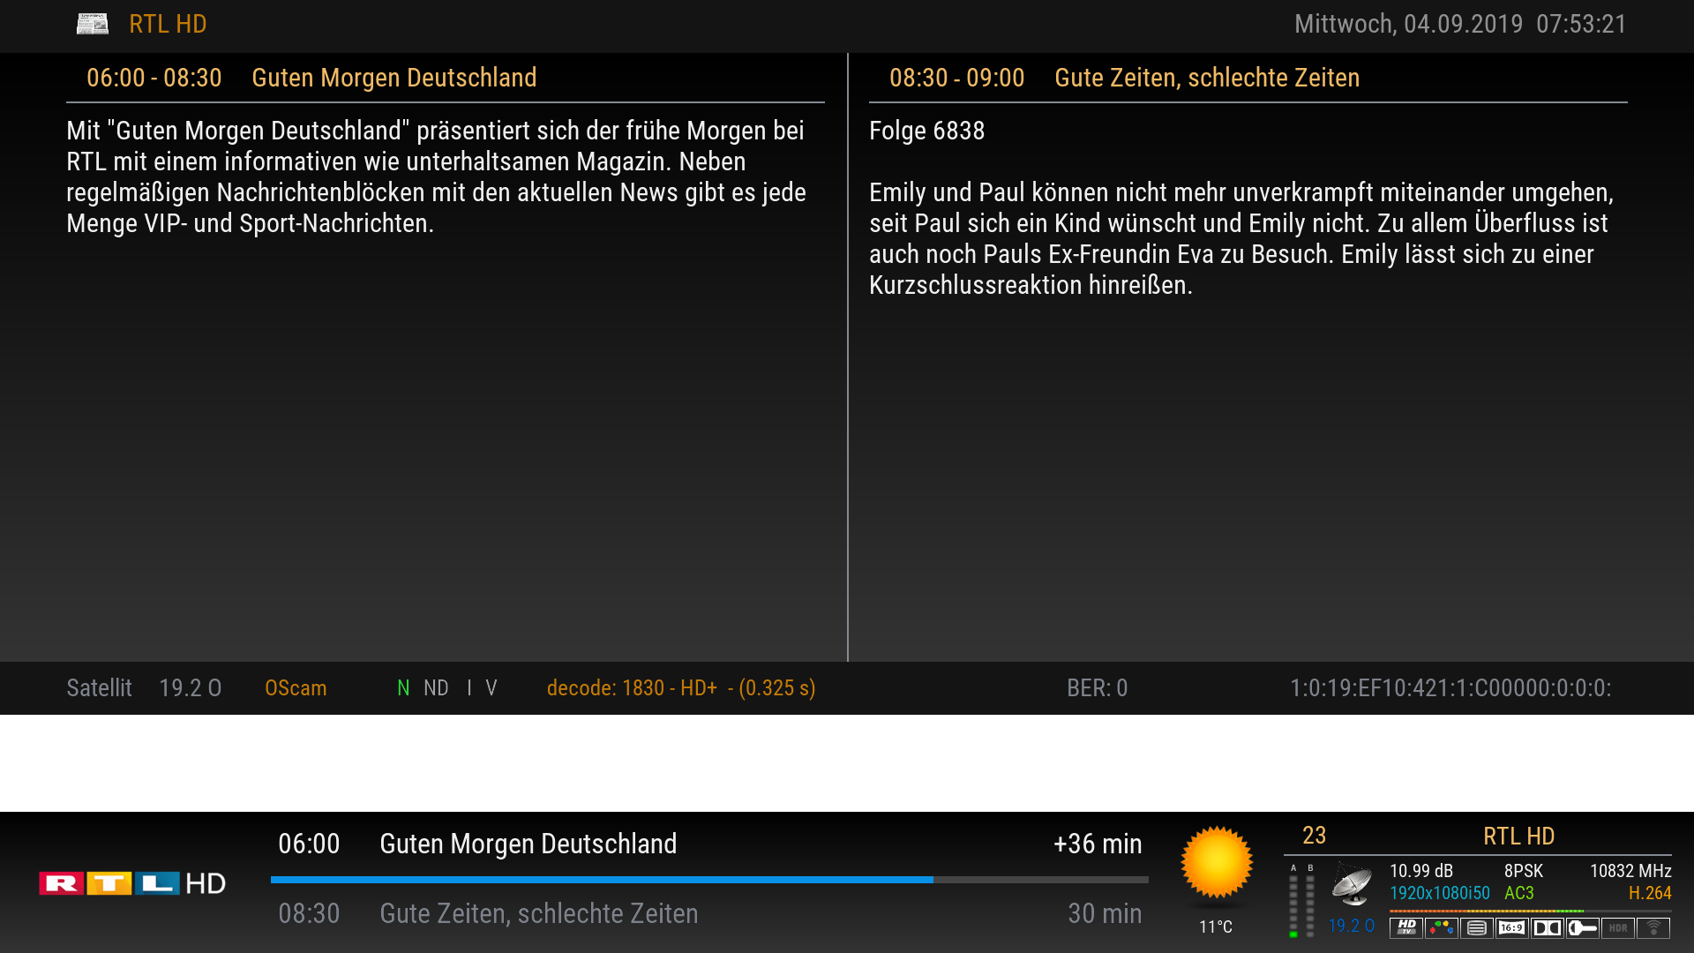The image size is (1694, 953).
Task: Click the encryption key icon
Action: [1583, 927]
